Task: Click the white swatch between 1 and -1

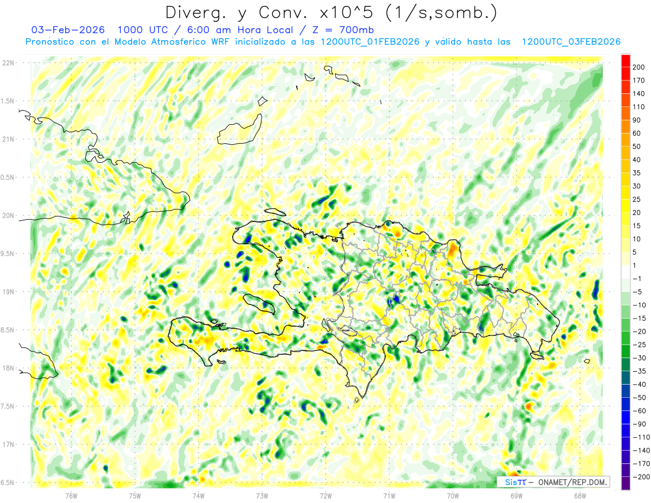Action: coord(626,272)
